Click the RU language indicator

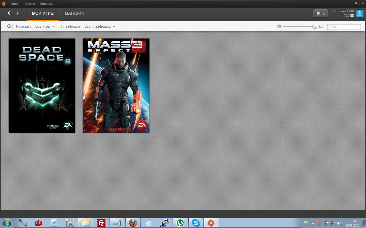(x=306, y=222)
